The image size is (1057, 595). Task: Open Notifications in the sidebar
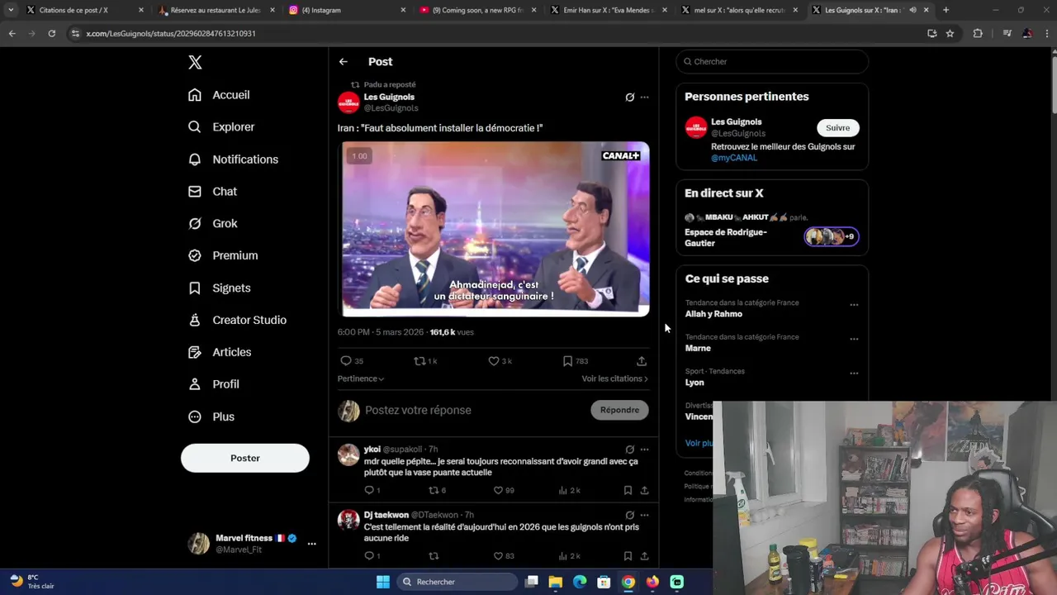point(233,159)
